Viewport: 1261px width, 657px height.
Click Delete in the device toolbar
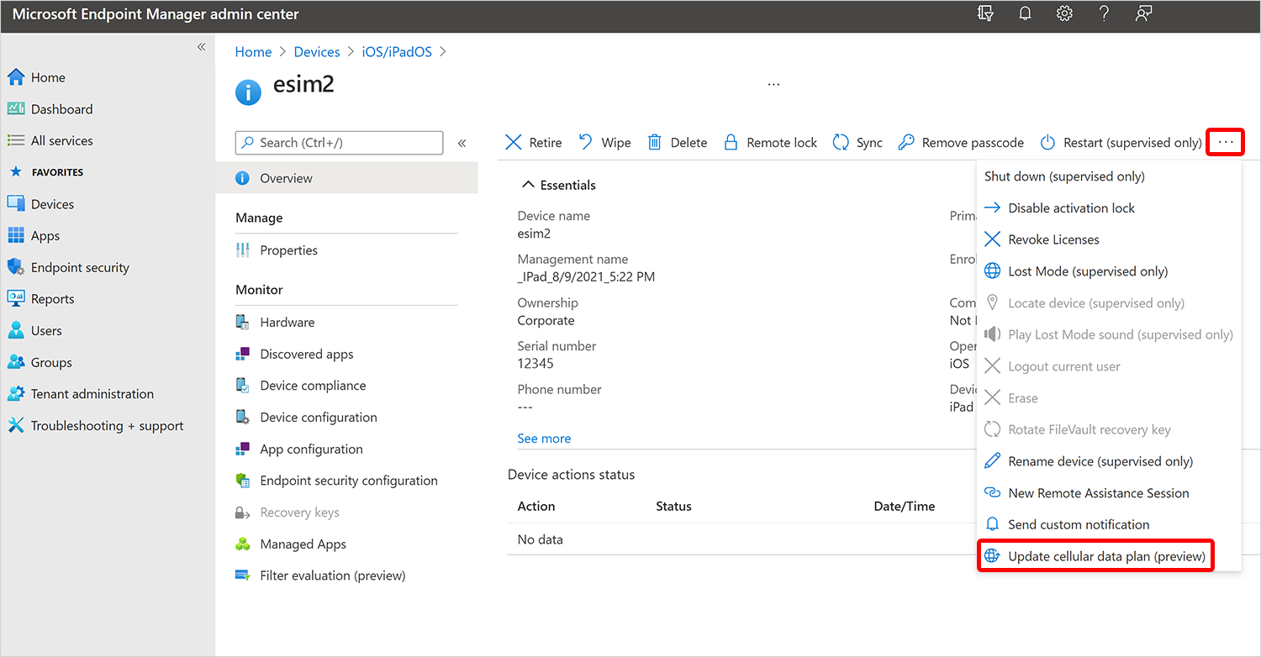678,143
